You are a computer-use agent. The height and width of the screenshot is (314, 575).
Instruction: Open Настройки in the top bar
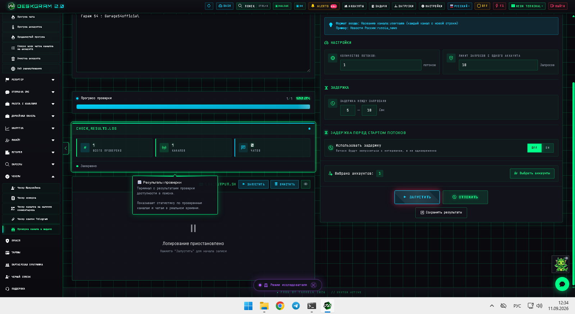(x=432, y=6)
